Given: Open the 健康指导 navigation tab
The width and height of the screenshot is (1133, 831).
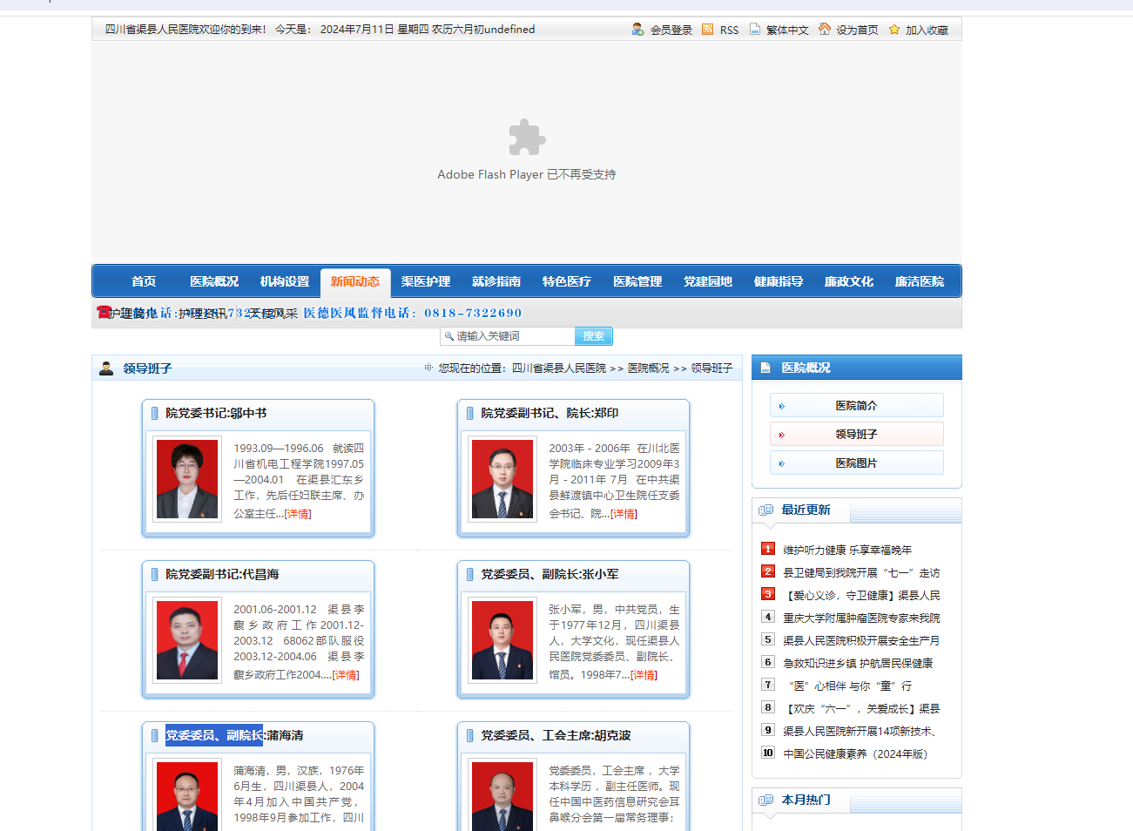Looking at the screenshot, I should 779,281.
